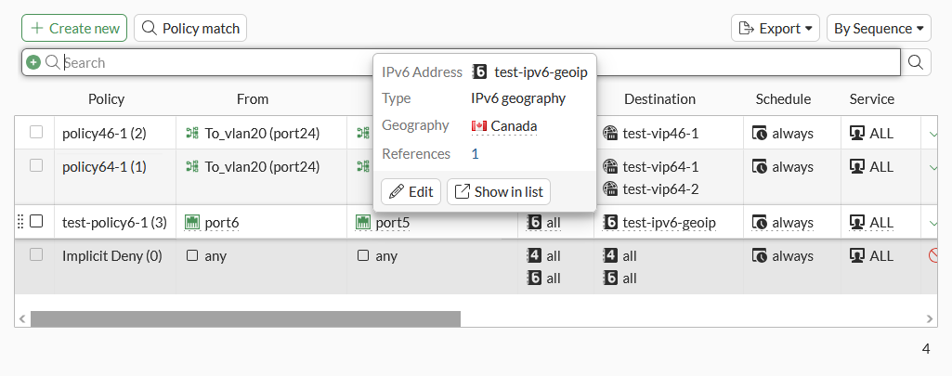The height and width of the screenshot is (376, 952).
Task: Click the test-vip64-2 virtual IP icon
Action: (610, 188)
